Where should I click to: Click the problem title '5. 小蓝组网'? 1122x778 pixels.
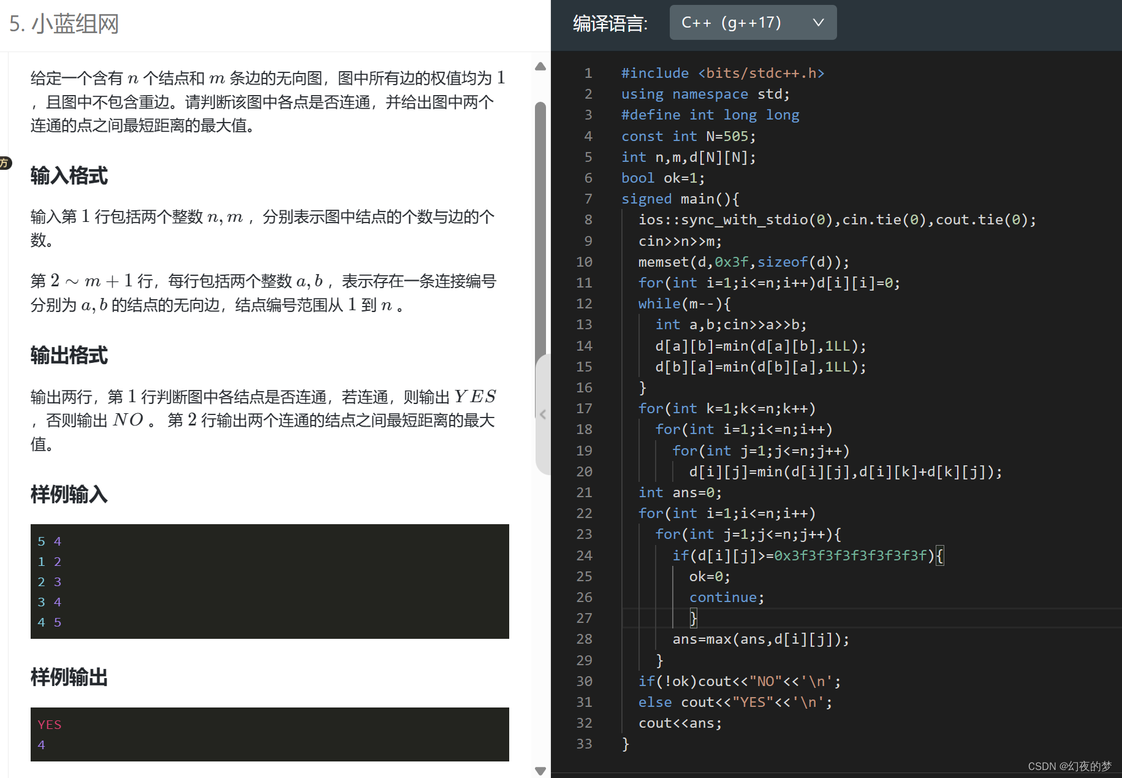(64, 24)
